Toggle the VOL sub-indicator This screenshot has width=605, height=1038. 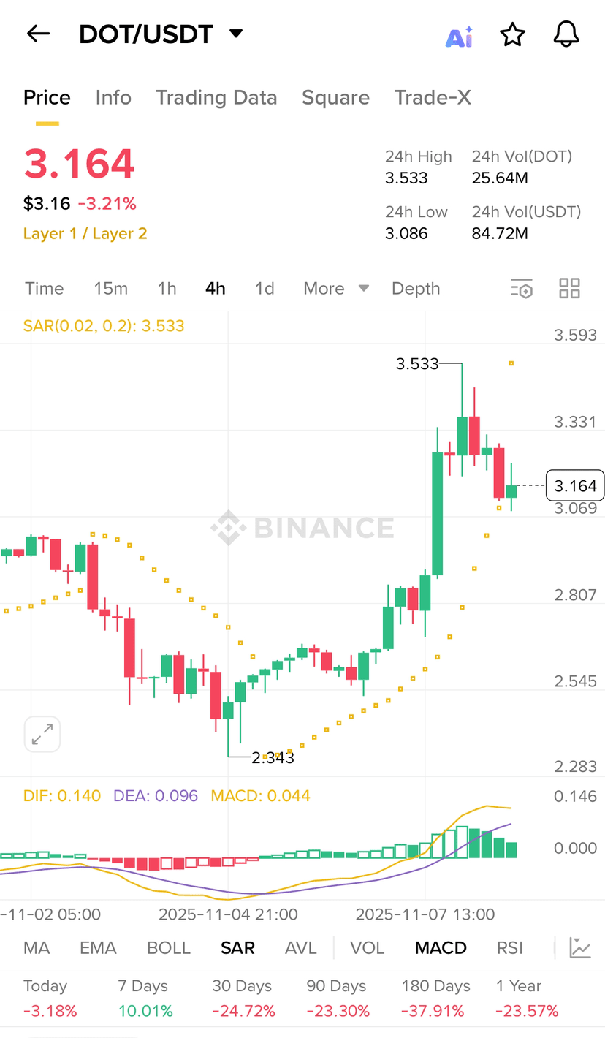368,948
